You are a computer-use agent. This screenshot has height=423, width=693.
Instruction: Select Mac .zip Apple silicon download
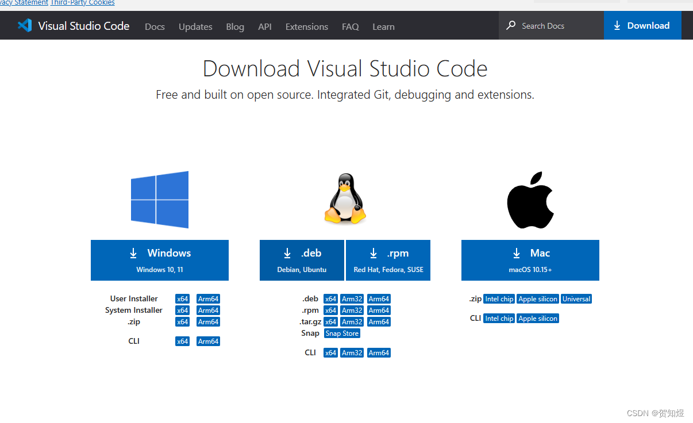tap(538, 299)
